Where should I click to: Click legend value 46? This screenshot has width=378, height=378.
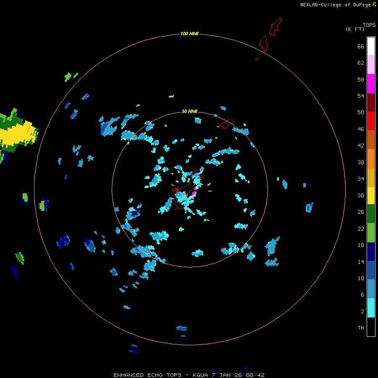[361, 129]
